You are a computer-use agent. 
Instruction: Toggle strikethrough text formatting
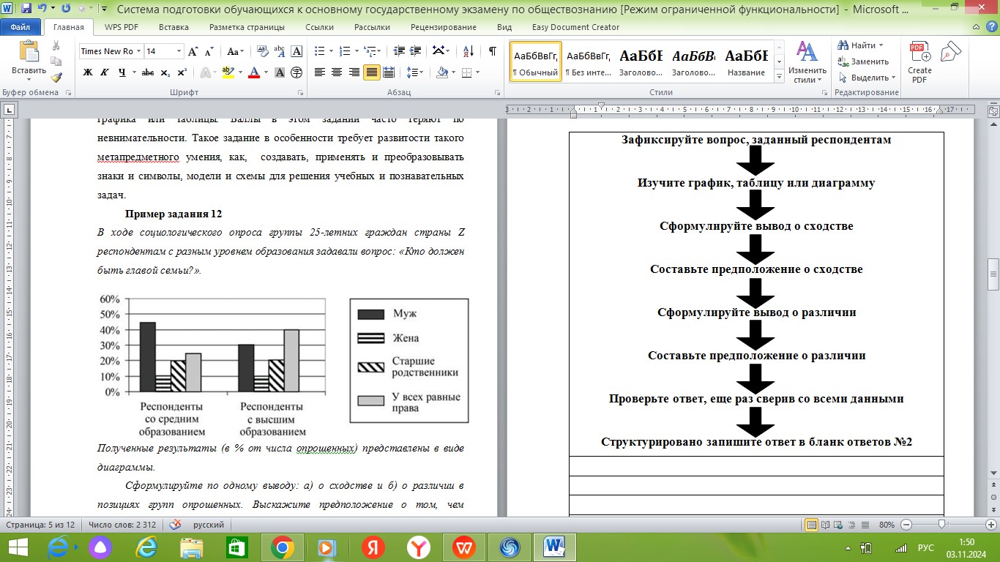(x=147, y=72)
